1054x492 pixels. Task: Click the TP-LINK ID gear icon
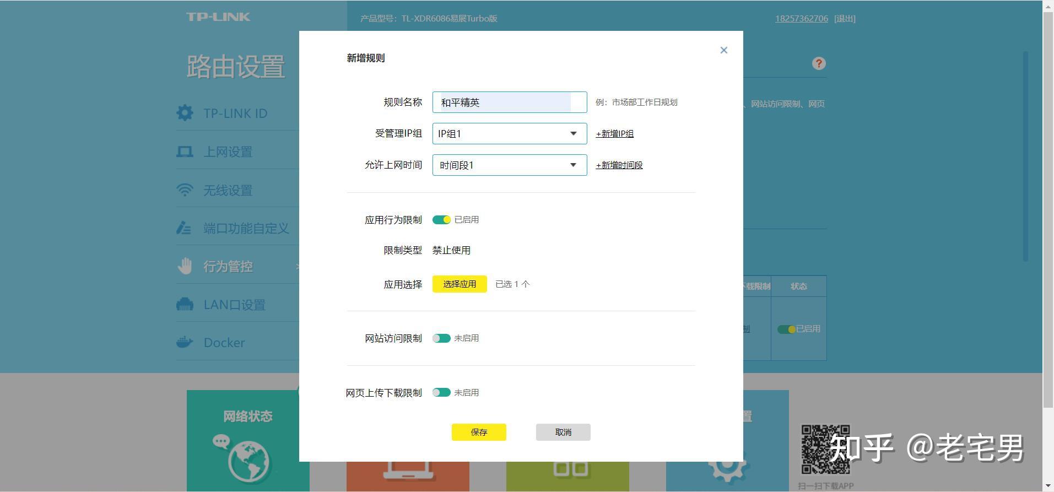[185, 113]
